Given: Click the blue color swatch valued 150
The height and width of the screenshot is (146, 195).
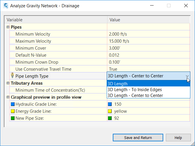Looking at the screenshot, I should (110, 104).
